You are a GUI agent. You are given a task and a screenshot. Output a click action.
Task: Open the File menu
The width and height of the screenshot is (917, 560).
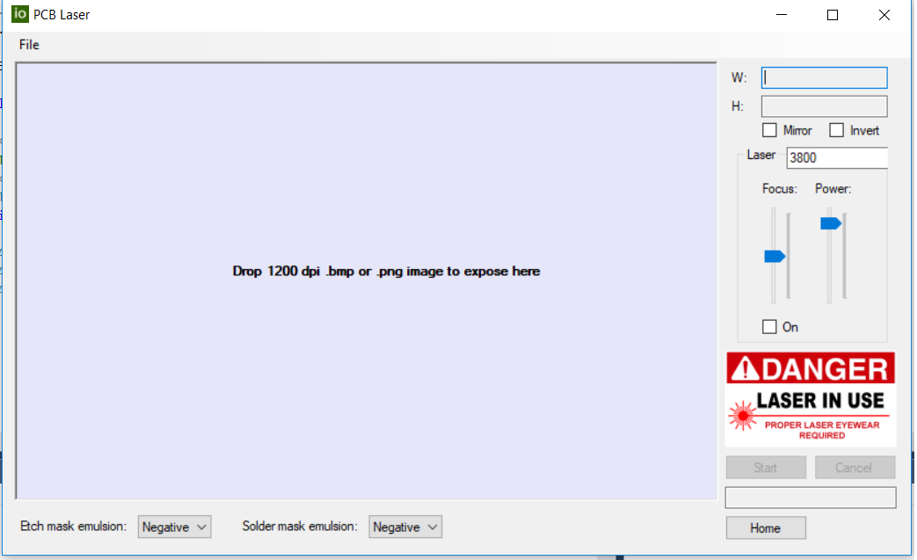[x=29, y=45]
